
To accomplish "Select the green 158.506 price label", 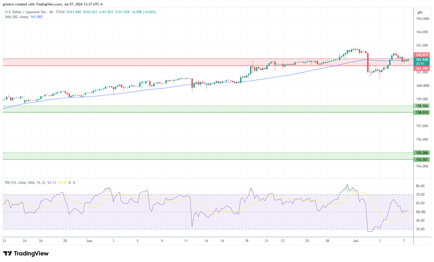I will (422, 106).
